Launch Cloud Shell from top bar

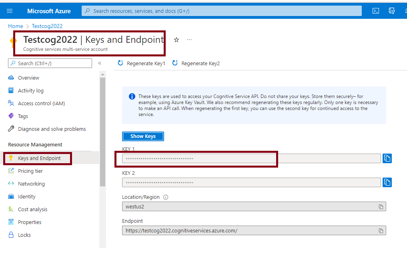pos(376,11)
